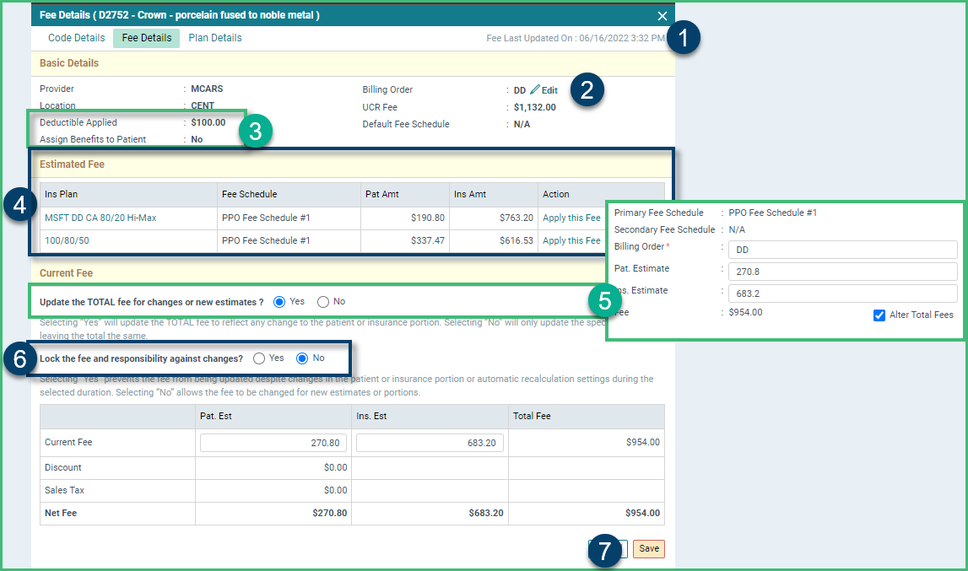This screenshot has width=968, height=571.
Task: Select No for Update the TOTAL fee
Action: 323,302
